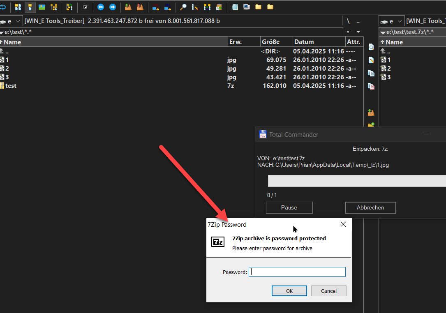Open Multi-rename tool icon
Image resolution: width=446 pixels, height=313 pixels.
pyautogui.click(x=195, y=7)
